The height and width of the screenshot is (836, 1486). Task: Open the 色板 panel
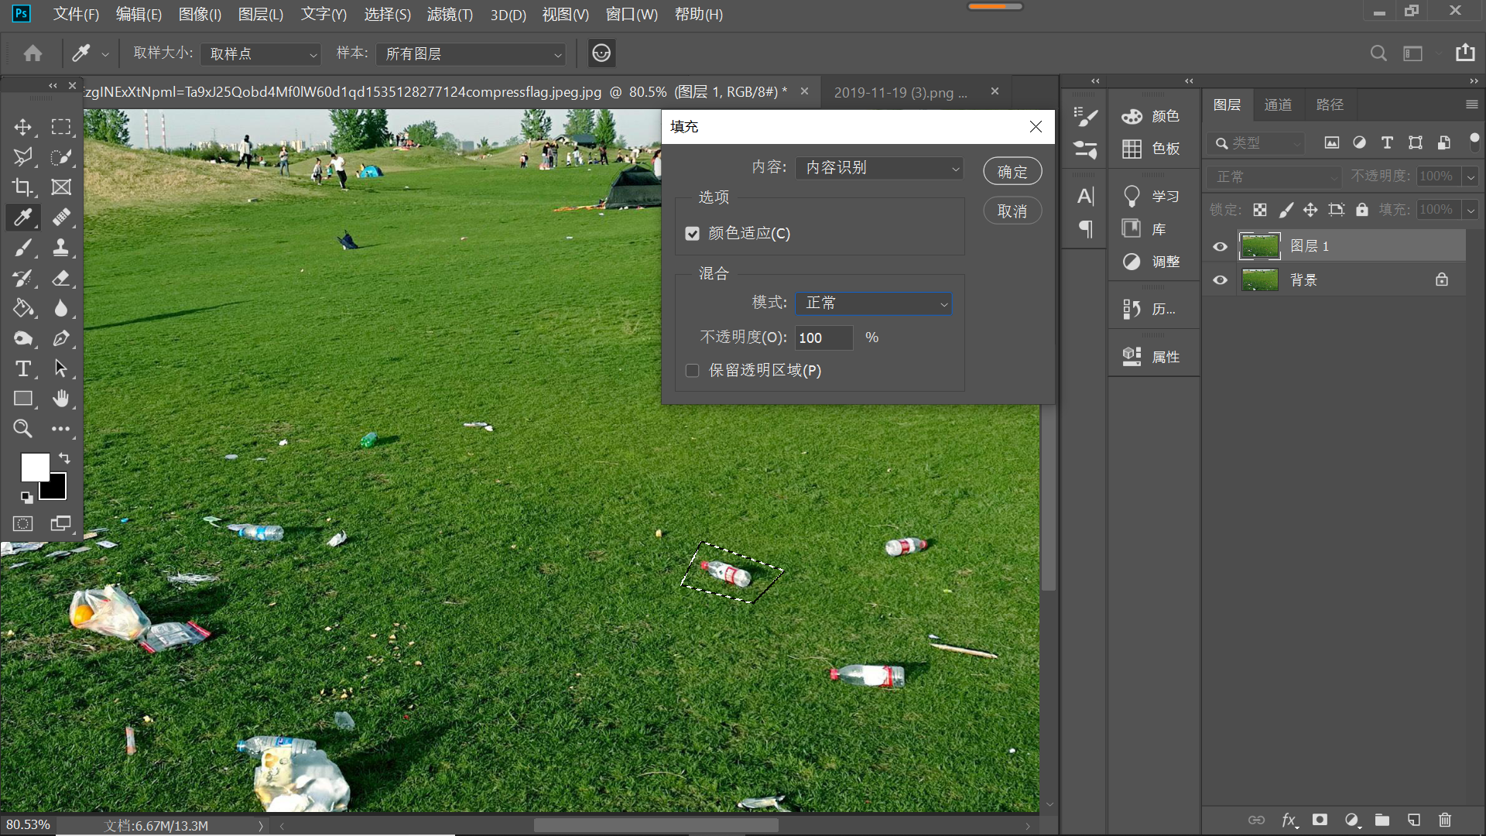point(1151,149)
